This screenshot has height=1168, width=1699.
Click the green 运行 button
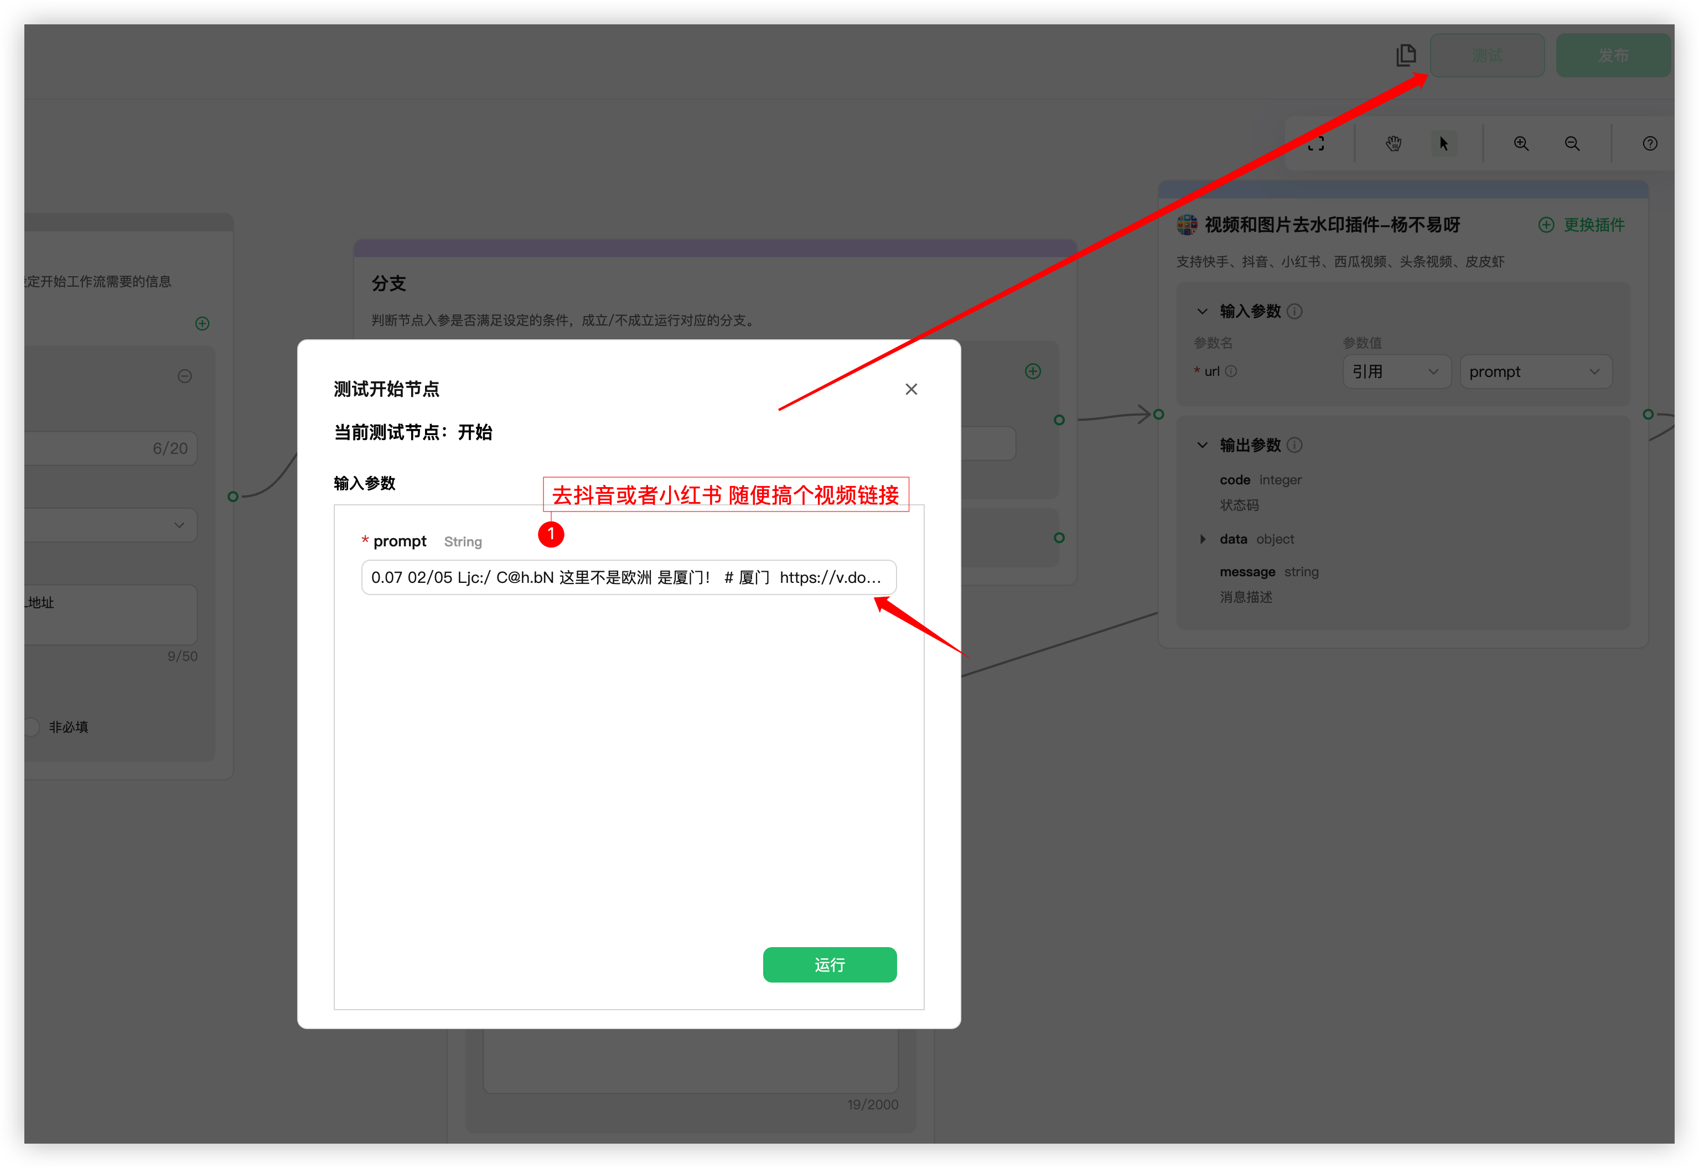point(829,964)
